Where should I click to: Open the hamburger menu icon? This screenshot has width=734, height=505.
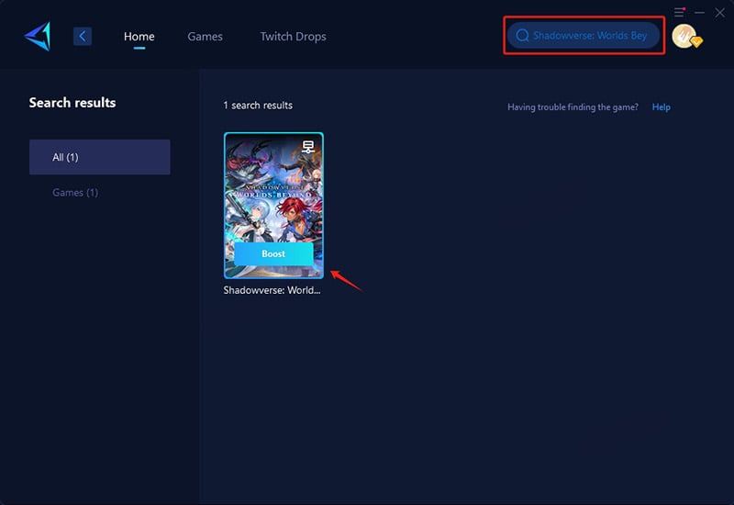point(679,12)
